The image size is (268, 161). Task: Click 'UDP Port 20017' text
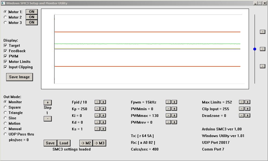click(x=216, y=142)
